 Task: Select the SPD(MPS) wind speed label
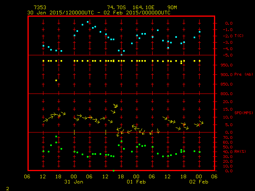coord(241,113)
